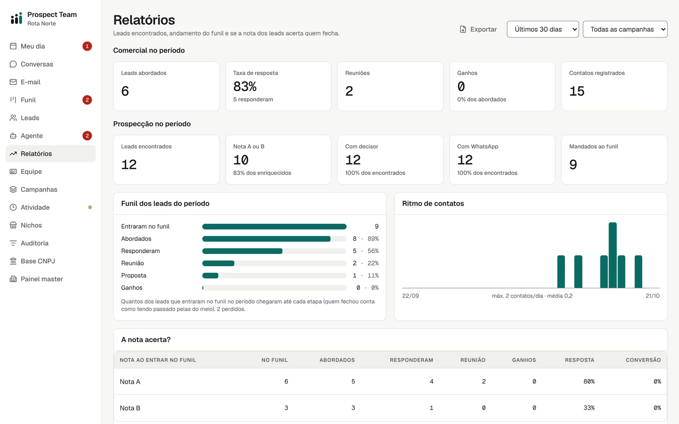Image resolution: width=679 pixels, height=424 pixels.
Task: Click the Base CNPJ bank icon
Action: pyautogui.click(x=13, y=261)
